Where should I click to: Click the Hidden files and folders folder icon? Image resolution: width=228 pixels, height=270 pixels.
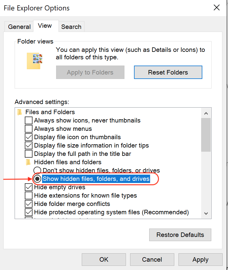(28, 162)
